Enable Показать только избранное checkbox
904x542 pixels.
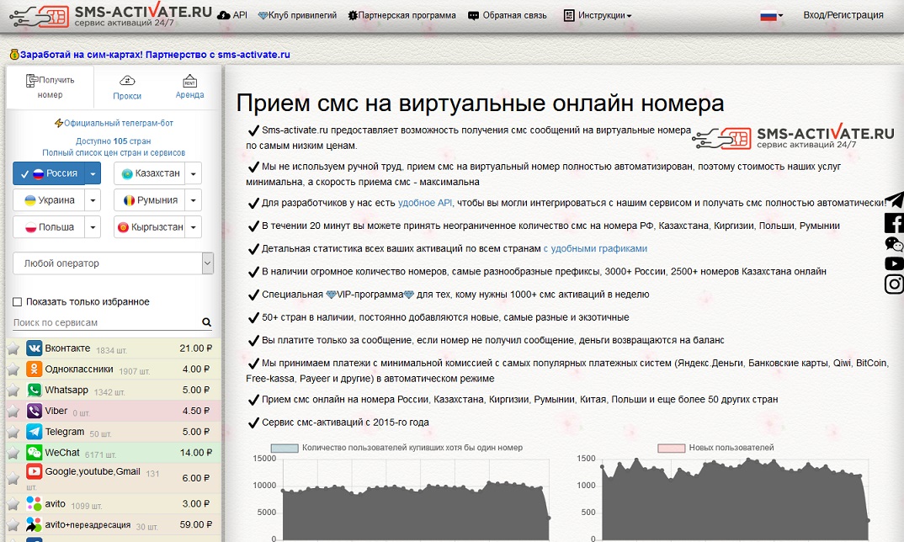[18, 301]
